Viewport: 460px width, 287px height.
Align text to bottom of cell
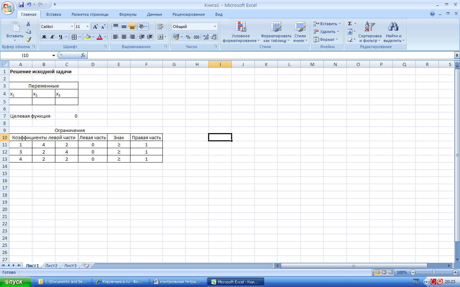(132, 27)
